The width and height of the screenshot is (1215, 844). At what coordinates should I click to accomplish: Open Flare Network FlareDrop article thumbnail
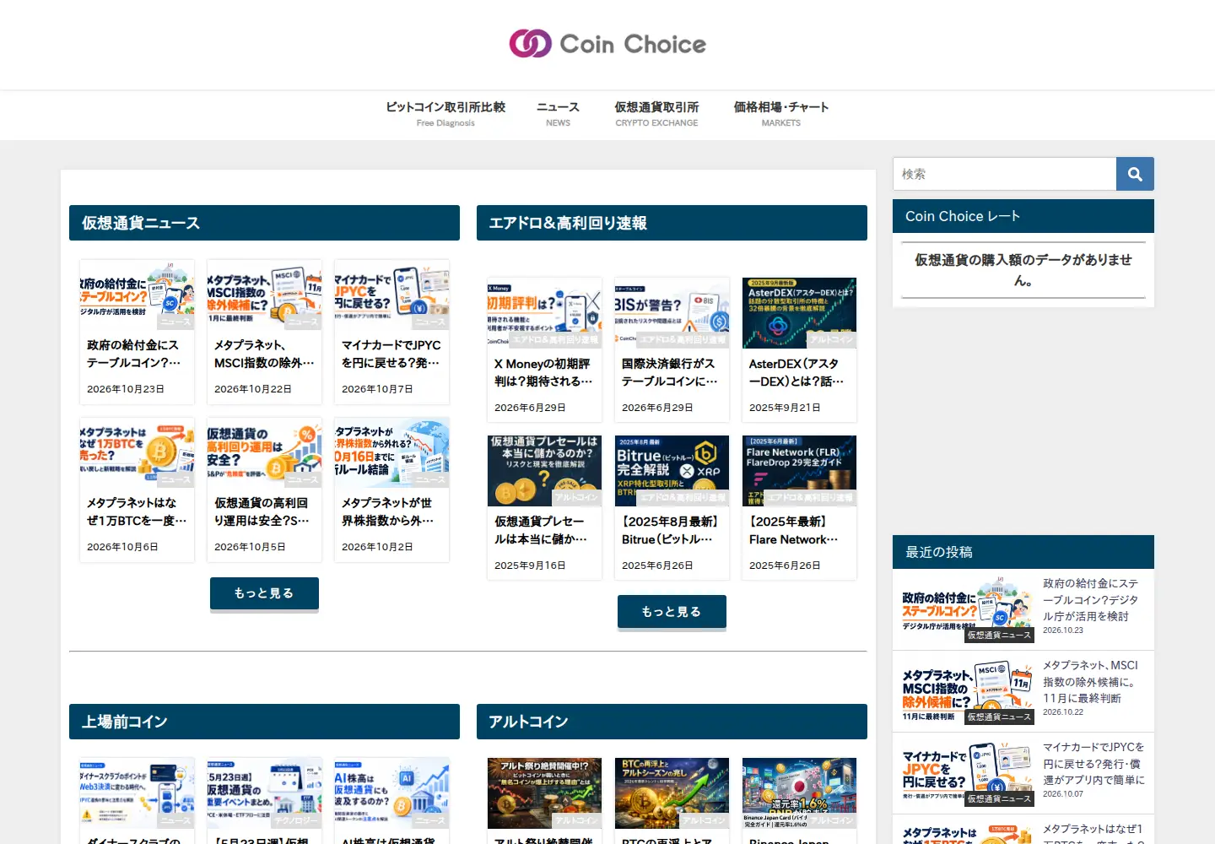(x=800, y=471)
